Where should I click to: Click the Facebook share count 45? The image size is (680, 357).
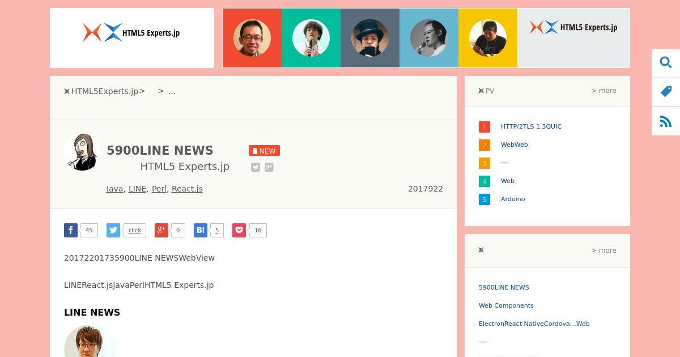click(89, 230)
